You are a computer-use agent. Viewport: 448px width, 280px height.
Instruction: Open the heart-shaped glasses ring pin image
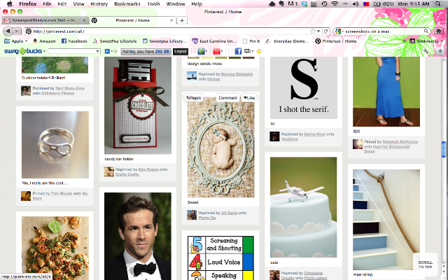[x=55, y=145]
